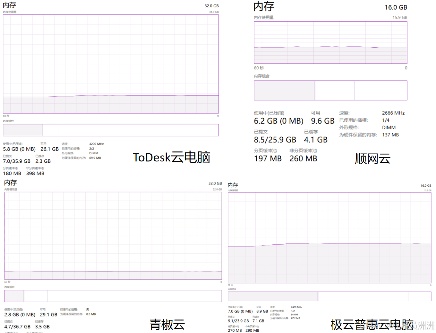The height and width of the screenshot is (333, 436).
Task: Click the 9.6 GB available memory value
Action: pyautogui.click(x=322, y=121)
